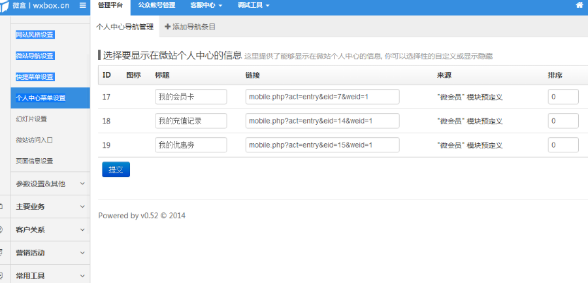Switch to 添加导航条目 tab

(190, 27)
